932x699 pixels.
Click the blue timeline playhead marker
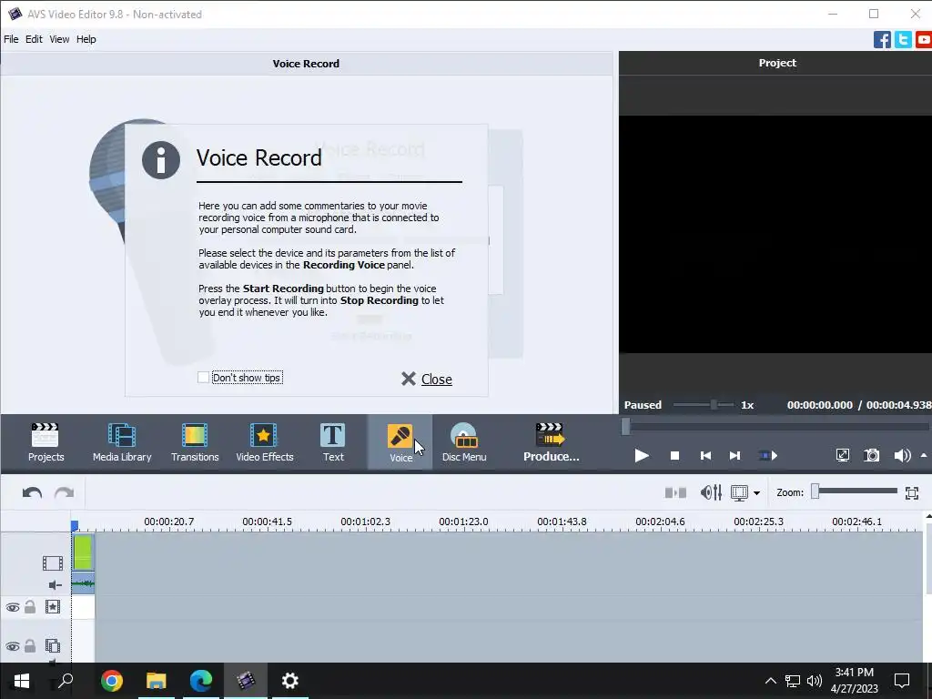coord(75,525)
